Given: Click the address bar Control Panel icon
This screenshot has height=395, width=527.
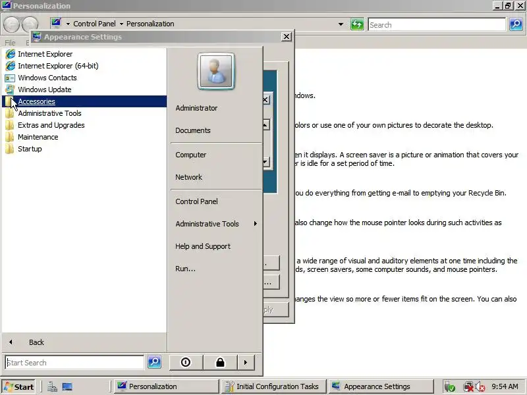Looking at the screenshot, I should [x=56, y=23].
